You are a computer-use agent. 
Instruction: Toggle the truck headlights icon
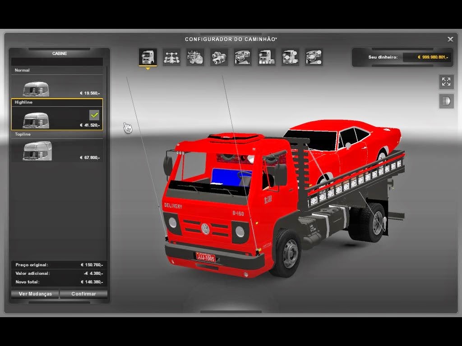click(446, 101)
